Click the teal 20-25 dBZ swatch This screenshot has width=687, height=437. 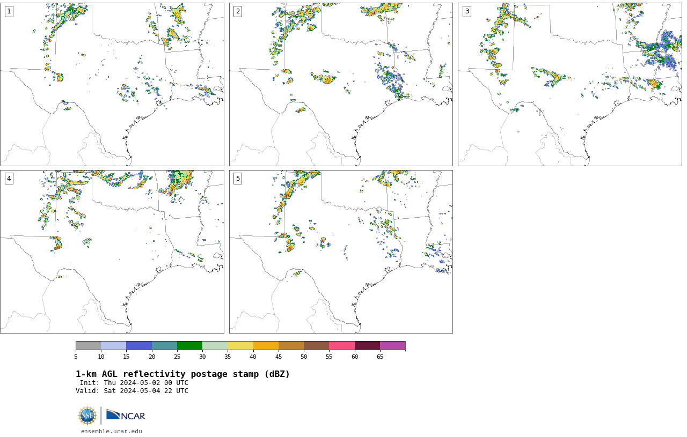164,345
